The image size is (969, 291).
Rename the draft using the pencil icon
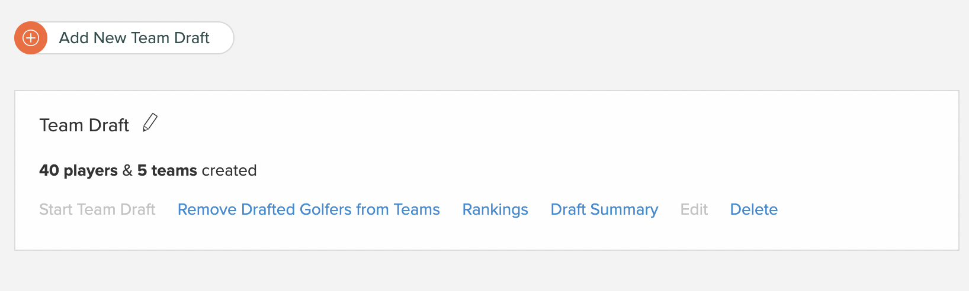150,123
